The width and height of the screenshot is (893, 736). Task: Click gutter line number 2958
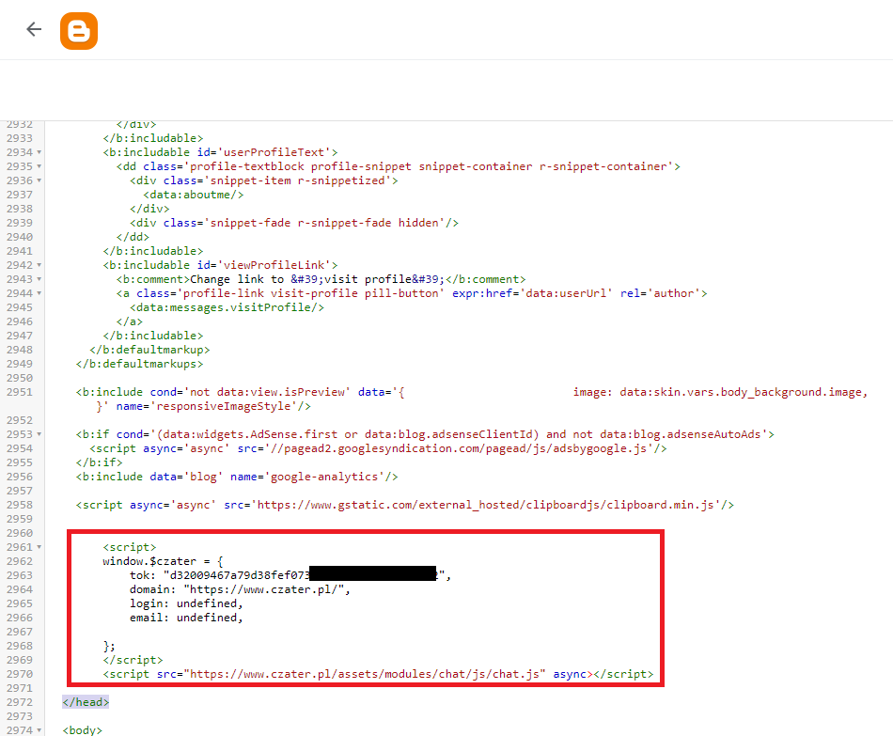(20, 505)
